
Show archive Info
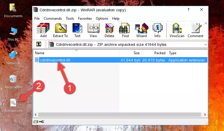click(157, 30)
